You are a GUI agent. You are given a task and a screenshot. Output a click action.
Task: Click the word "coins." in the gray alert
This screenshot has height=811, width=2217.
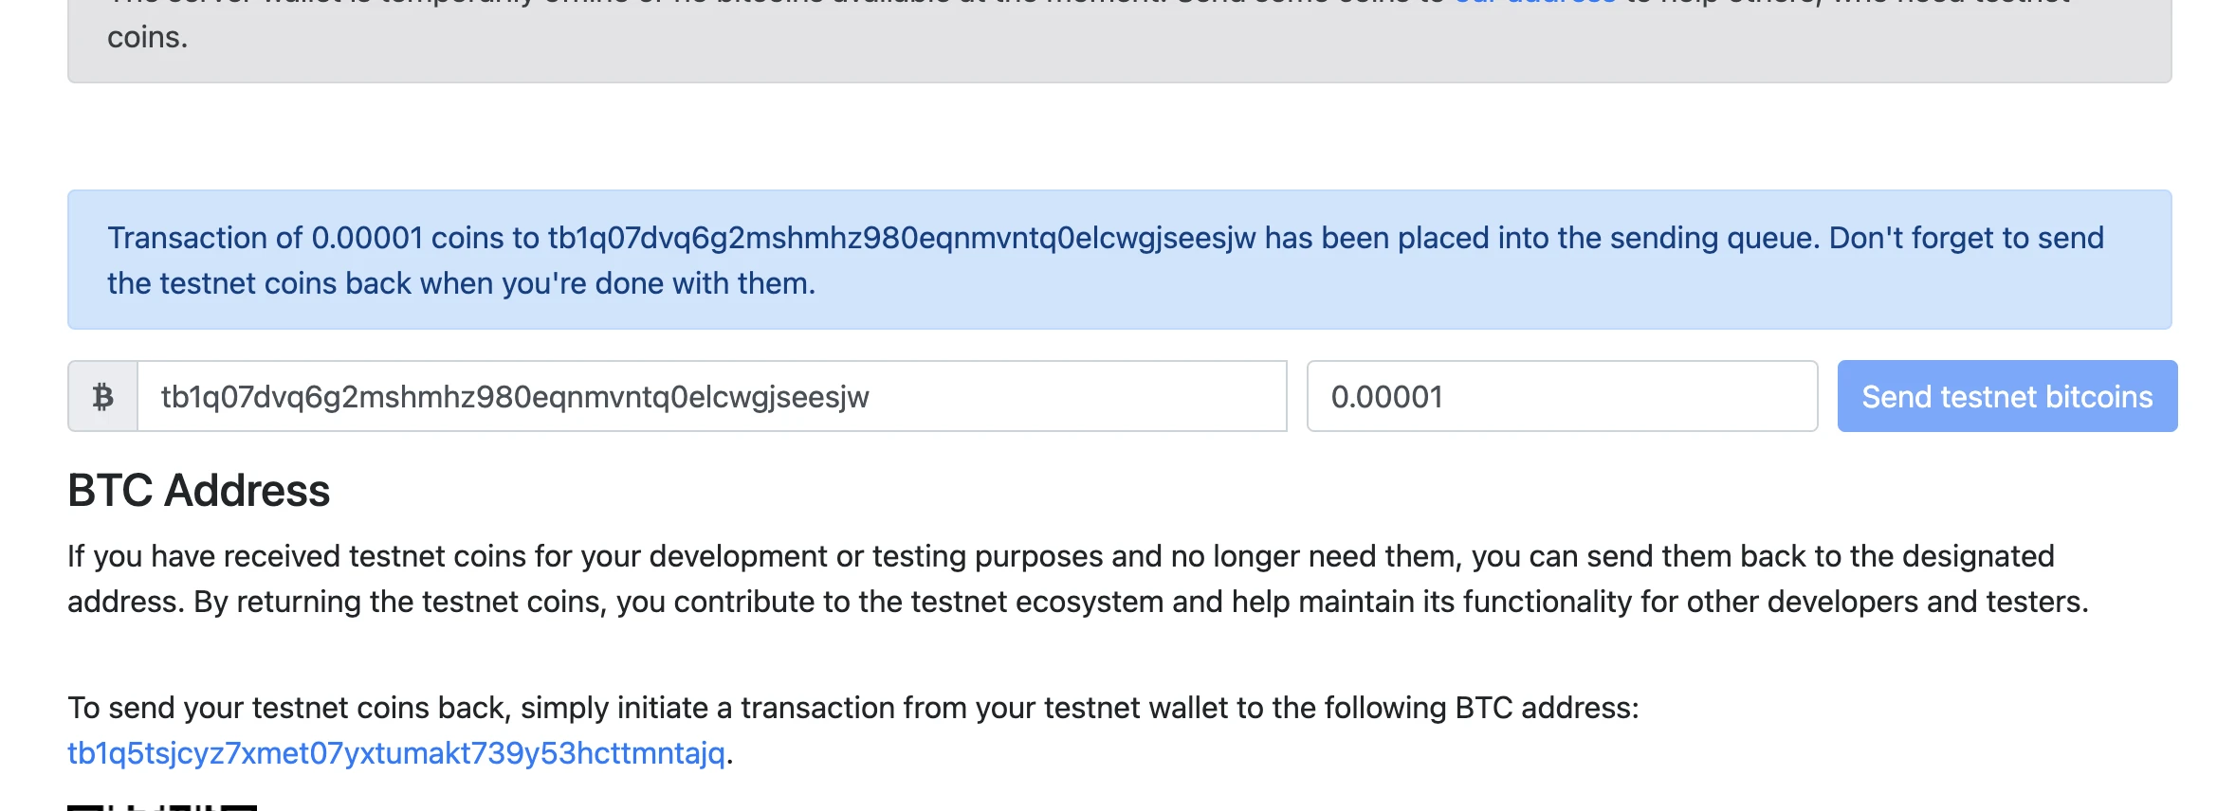point(147,38)
